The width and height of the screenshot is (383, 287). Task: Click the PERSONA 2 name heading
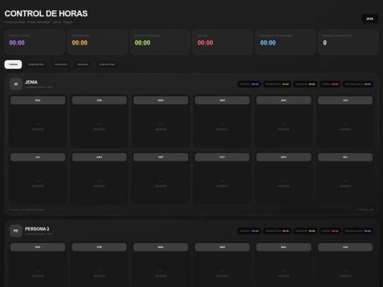pos(37,229)
